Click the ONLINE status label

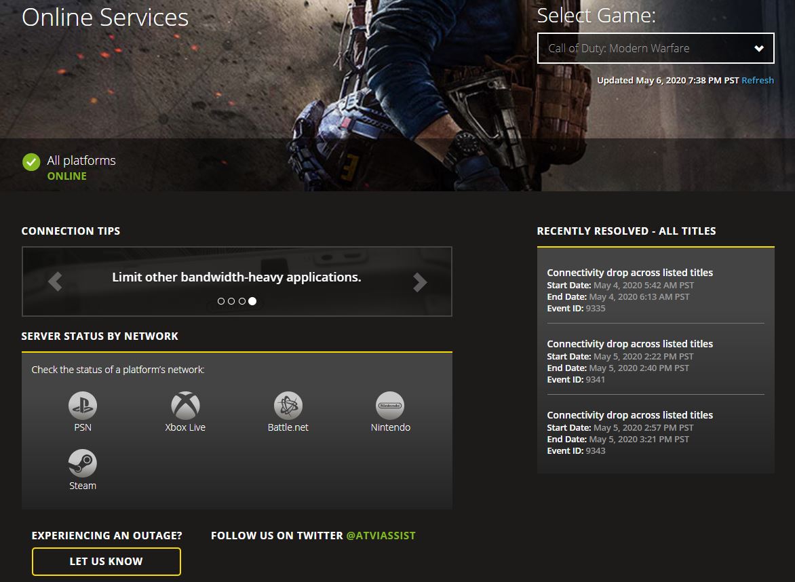pos(67,176)
